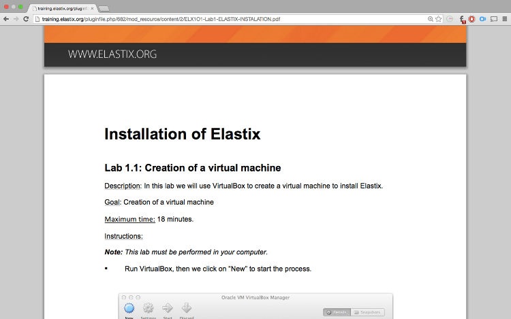The image size is (511, 319).
Task: Select the training.elastix.org tab
Action: click(x=63, y=7)
